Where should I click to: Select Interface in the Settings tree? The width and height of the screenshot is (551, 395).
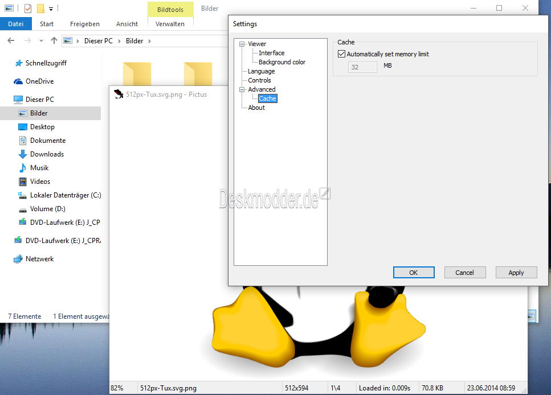click(272, 53)
